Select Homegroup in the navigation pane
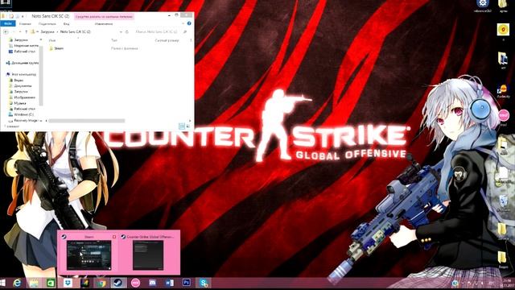This screenshot has width=515, height=290. pos(23,63)
